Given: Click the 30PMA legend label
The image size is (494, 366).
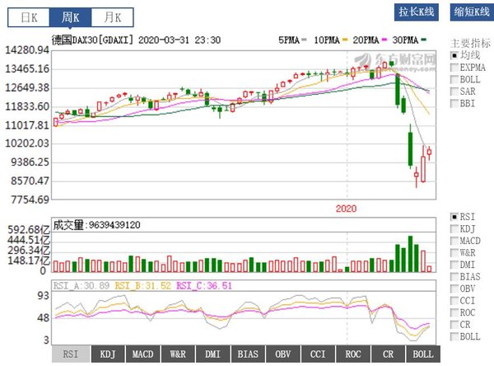Looking at the screenshot, I should point(405,40).
